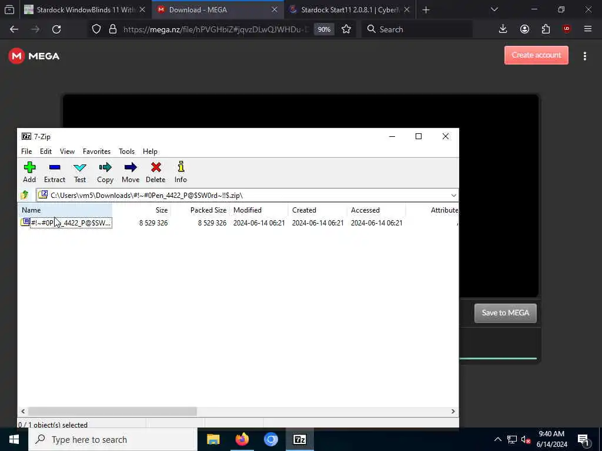Viewport: 602px width, 451px height.
Task: Open the uBlock Origin extension icon
Action: coord(567,29)
